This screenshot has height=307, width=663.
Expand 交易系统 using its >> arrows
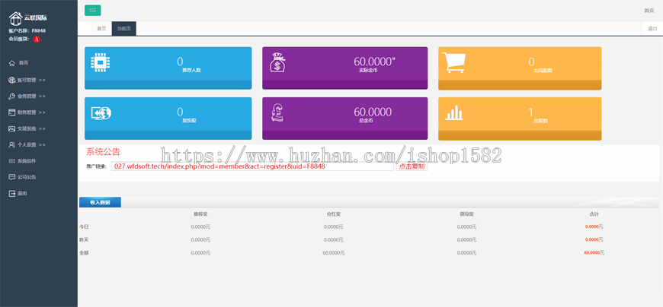click(42, 128)
